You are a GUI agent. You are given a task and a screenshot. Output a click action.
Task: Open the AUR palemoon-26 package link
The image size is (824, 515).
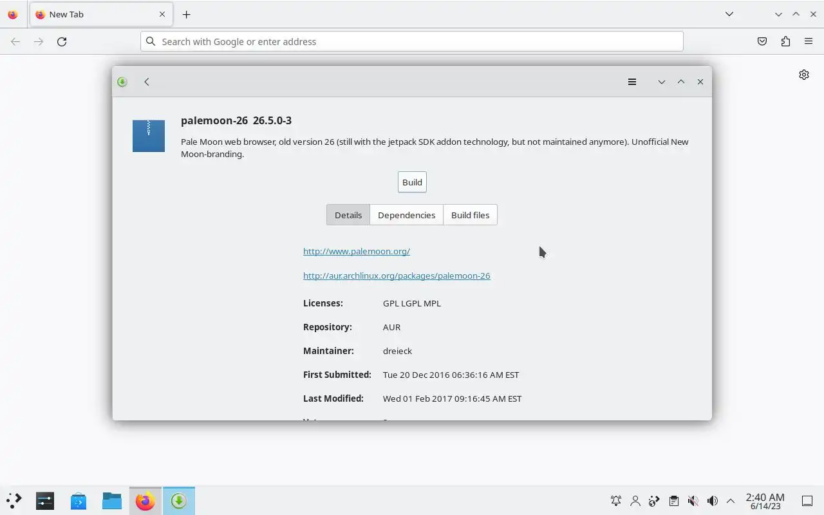click(x=397, y=276)
